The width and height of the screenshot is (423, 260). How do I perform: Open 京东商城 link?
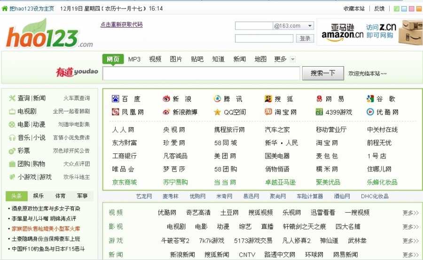click(125, 183)
